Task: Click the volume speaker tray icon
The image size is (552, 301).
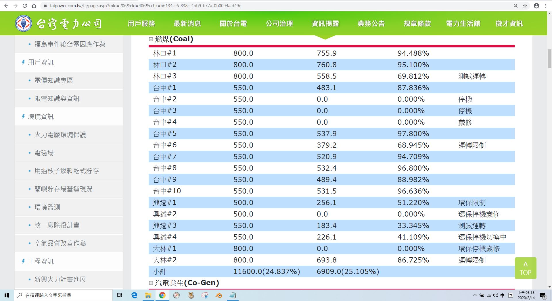Action: [x=495, y=295]
